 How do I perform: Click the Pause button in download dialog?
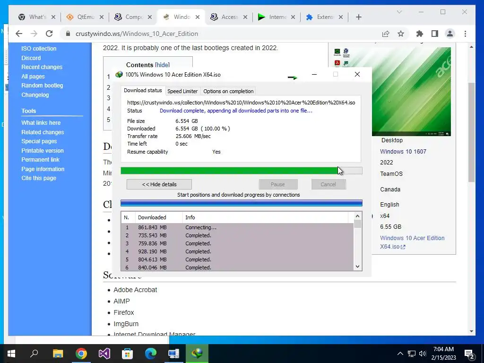(278, 184)
